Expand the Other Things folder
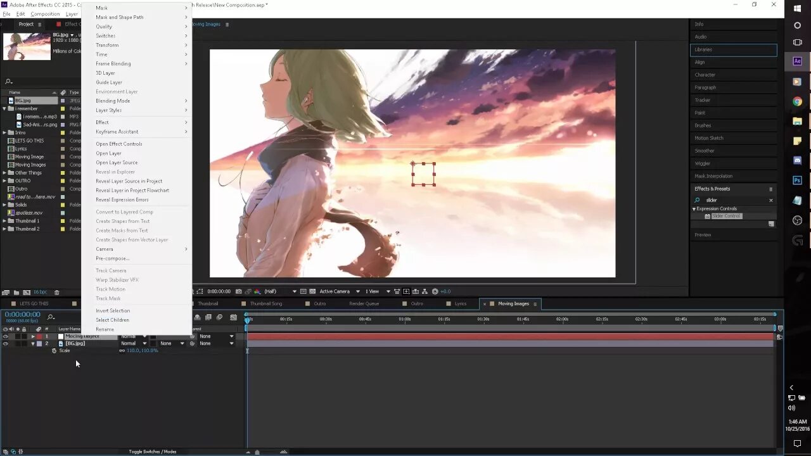 click(4, 173)
